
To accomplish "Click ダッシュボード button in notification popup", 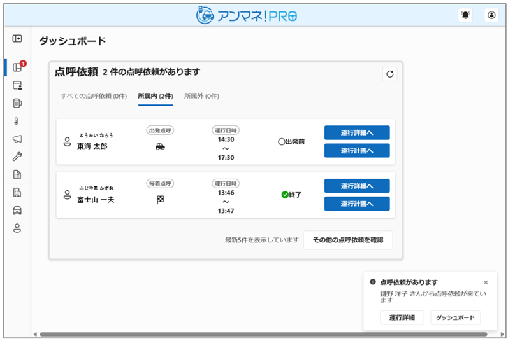I will [455, 317].
